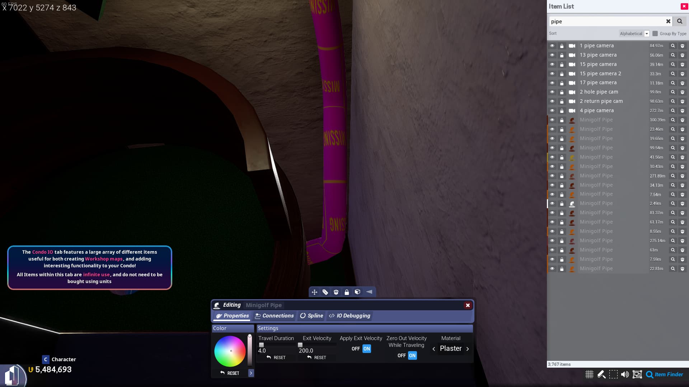
Task: Switch to the next Material after Plaster
Action: 468,349
